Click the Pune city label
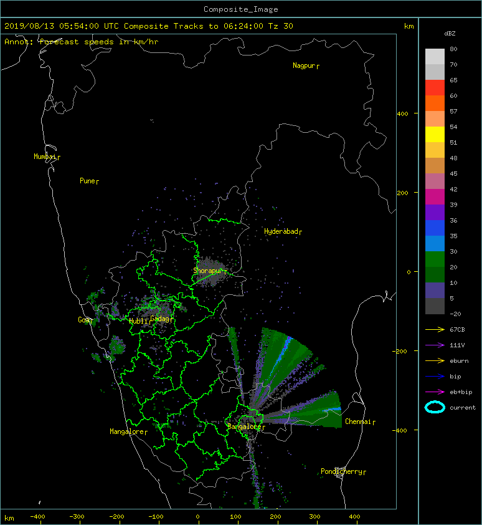 pyautogui.click(x=87, y=181)
